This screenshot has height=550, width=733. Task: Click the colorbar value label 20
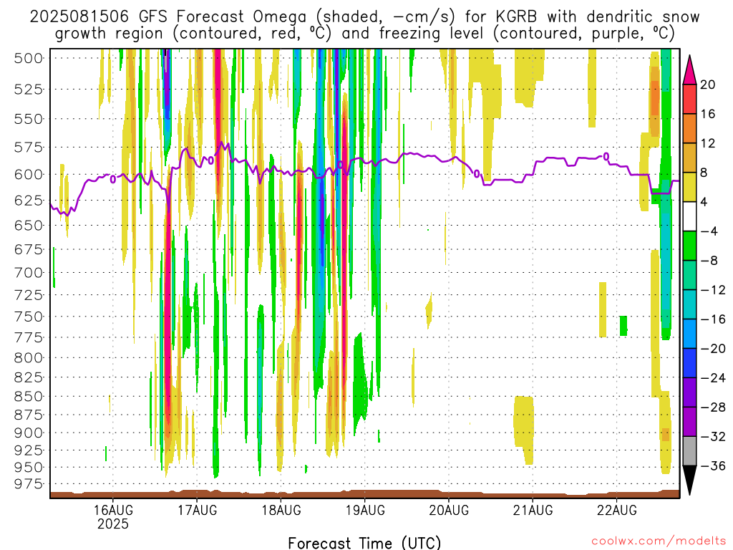pyautogui.click(x=708, y=85)
